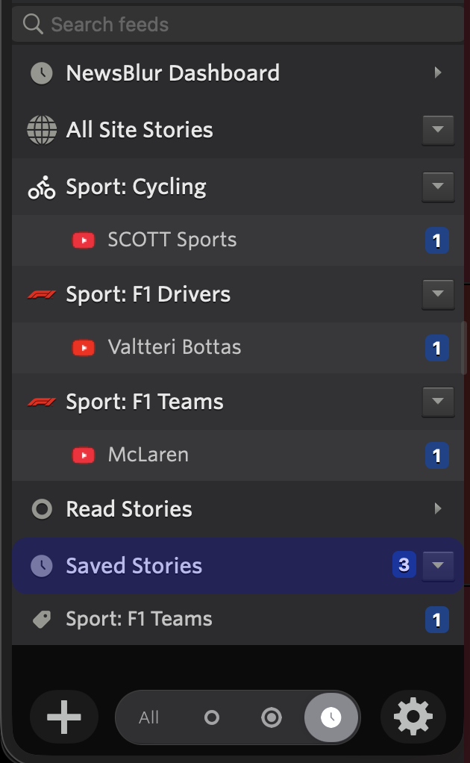Screen dimensions: 470x763
Task: Expand the NewsBlur Dashboard arrow
Action: [x=438, y=72]
